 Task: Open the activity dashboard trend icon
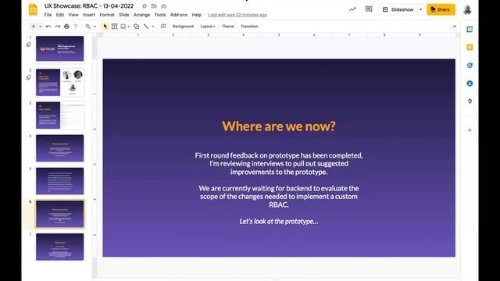(x=352, y=9)
